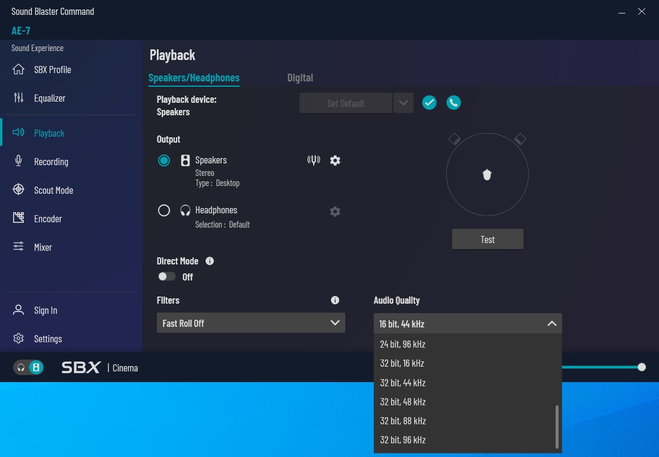Click the SBX logo in bottom bar
This screenshot has height=457, width=659.
81,368
